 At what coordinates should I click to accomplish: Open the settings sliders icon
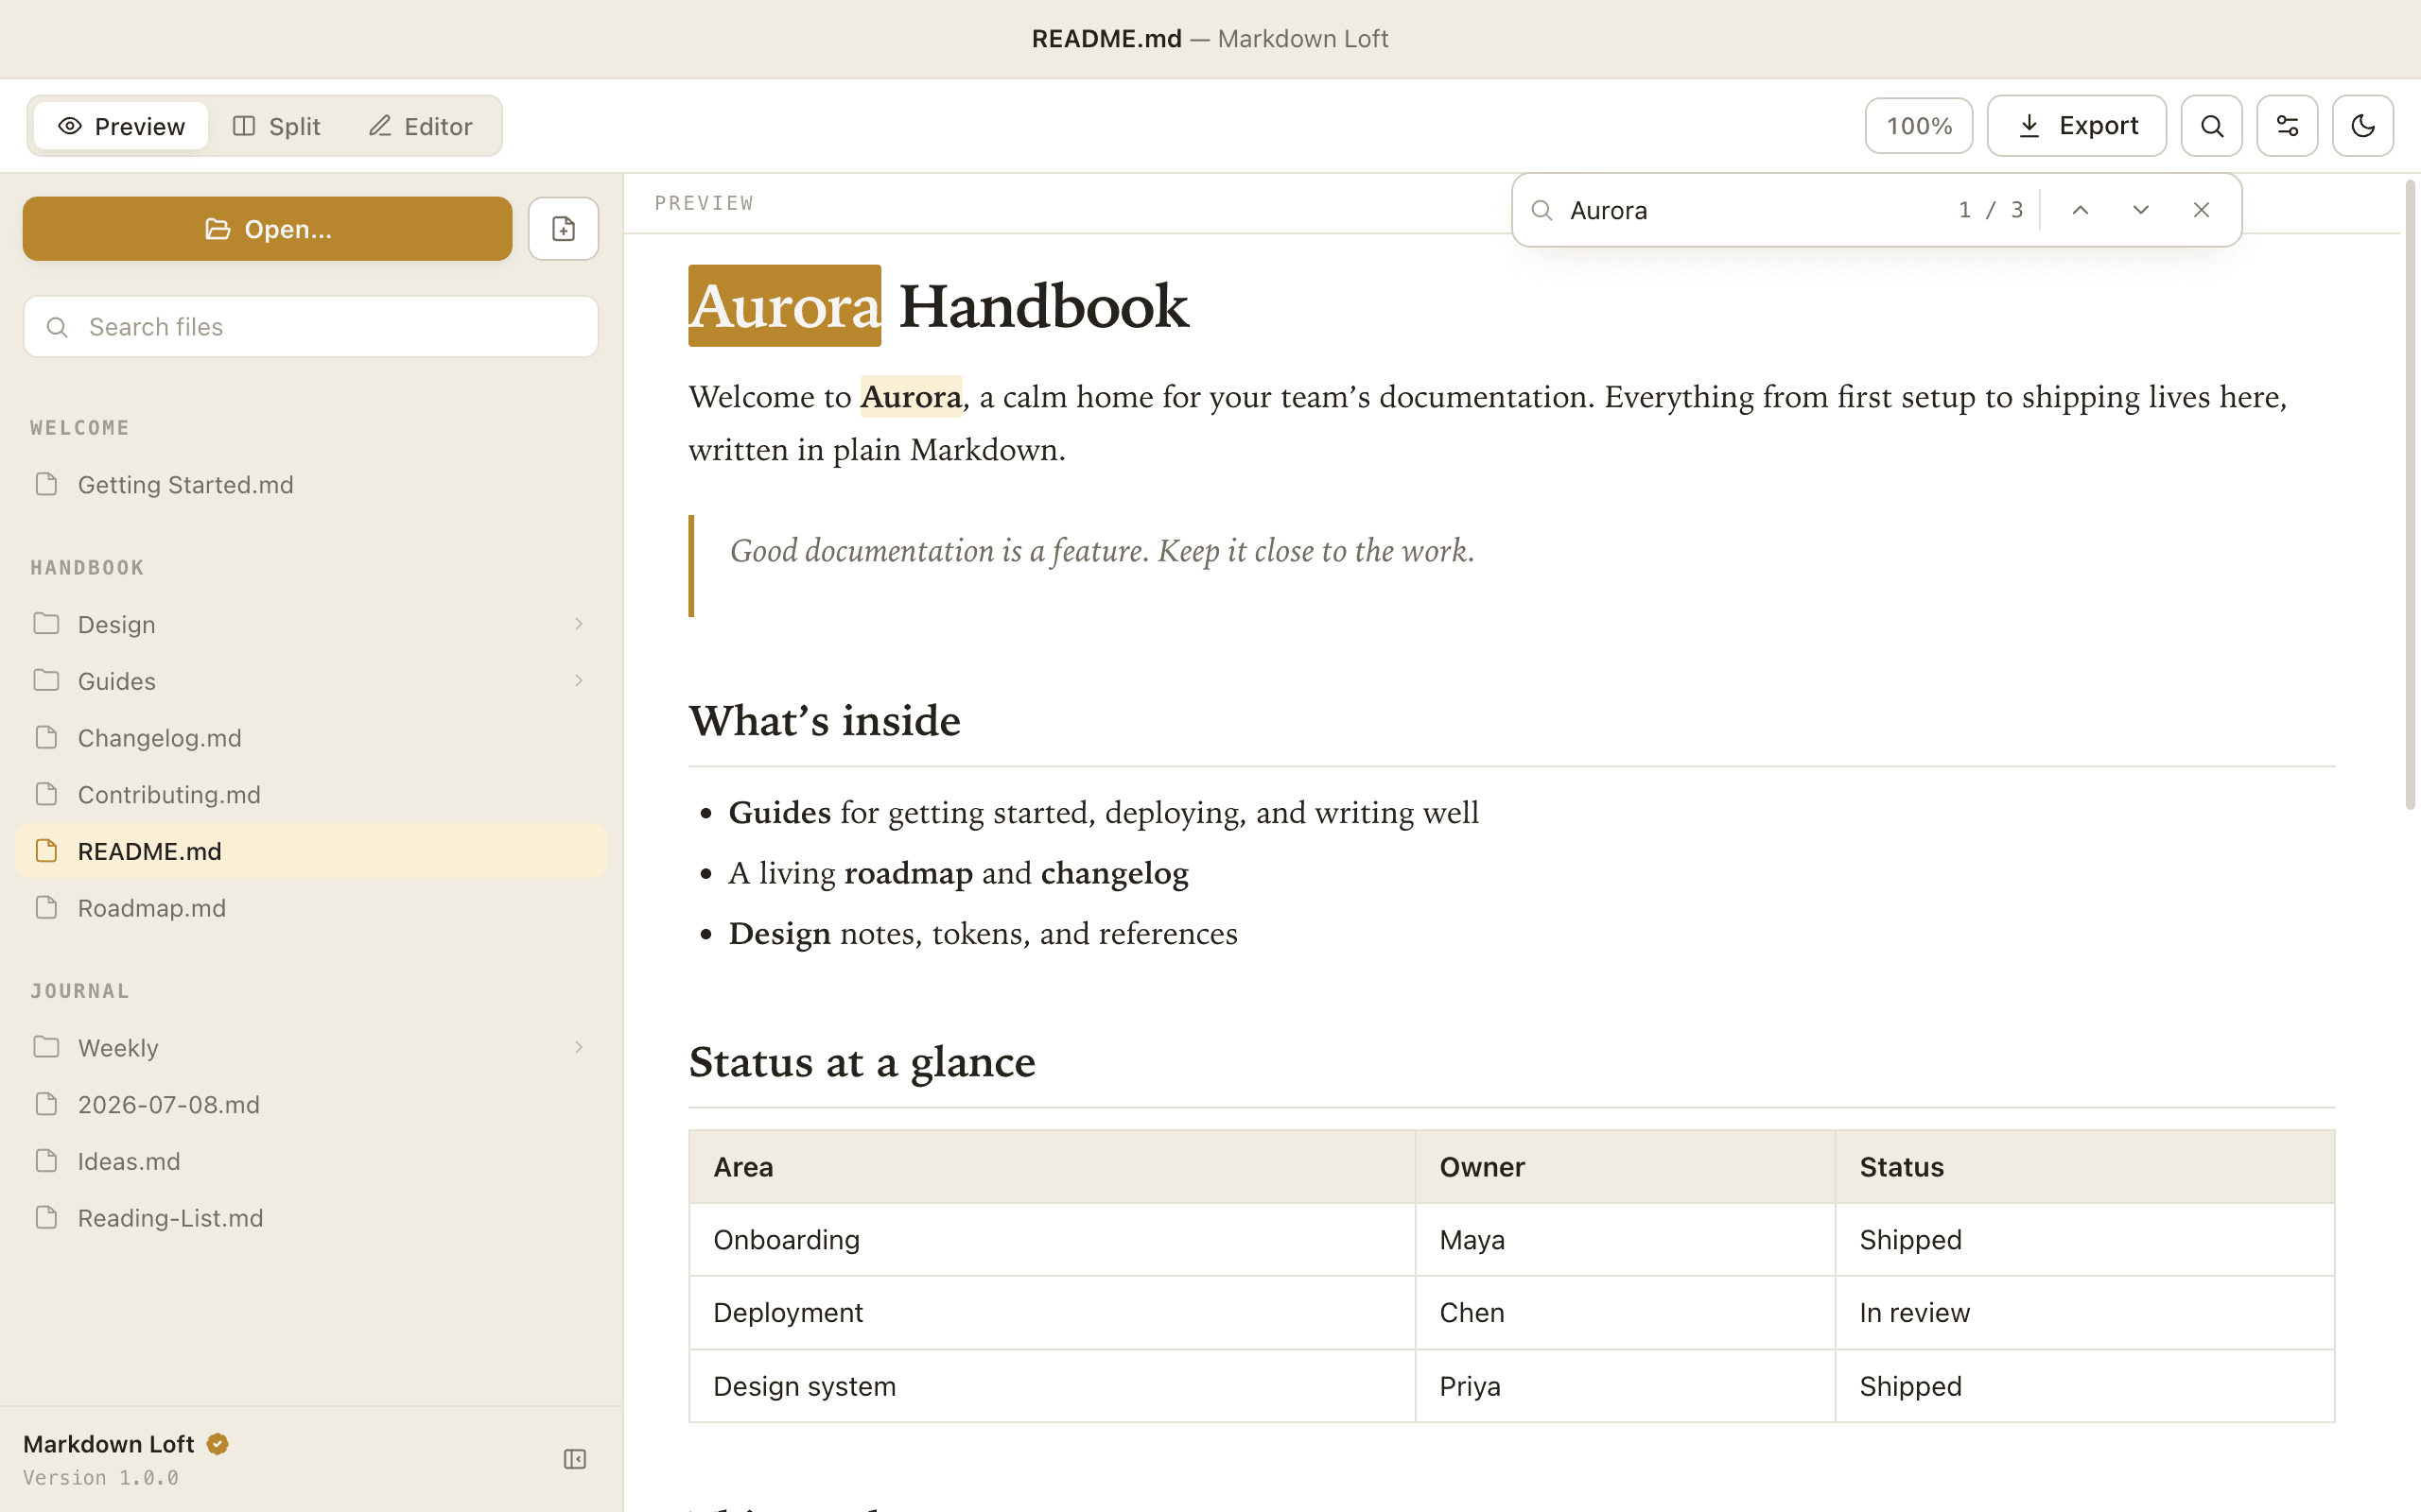(x=2287, y=126)
